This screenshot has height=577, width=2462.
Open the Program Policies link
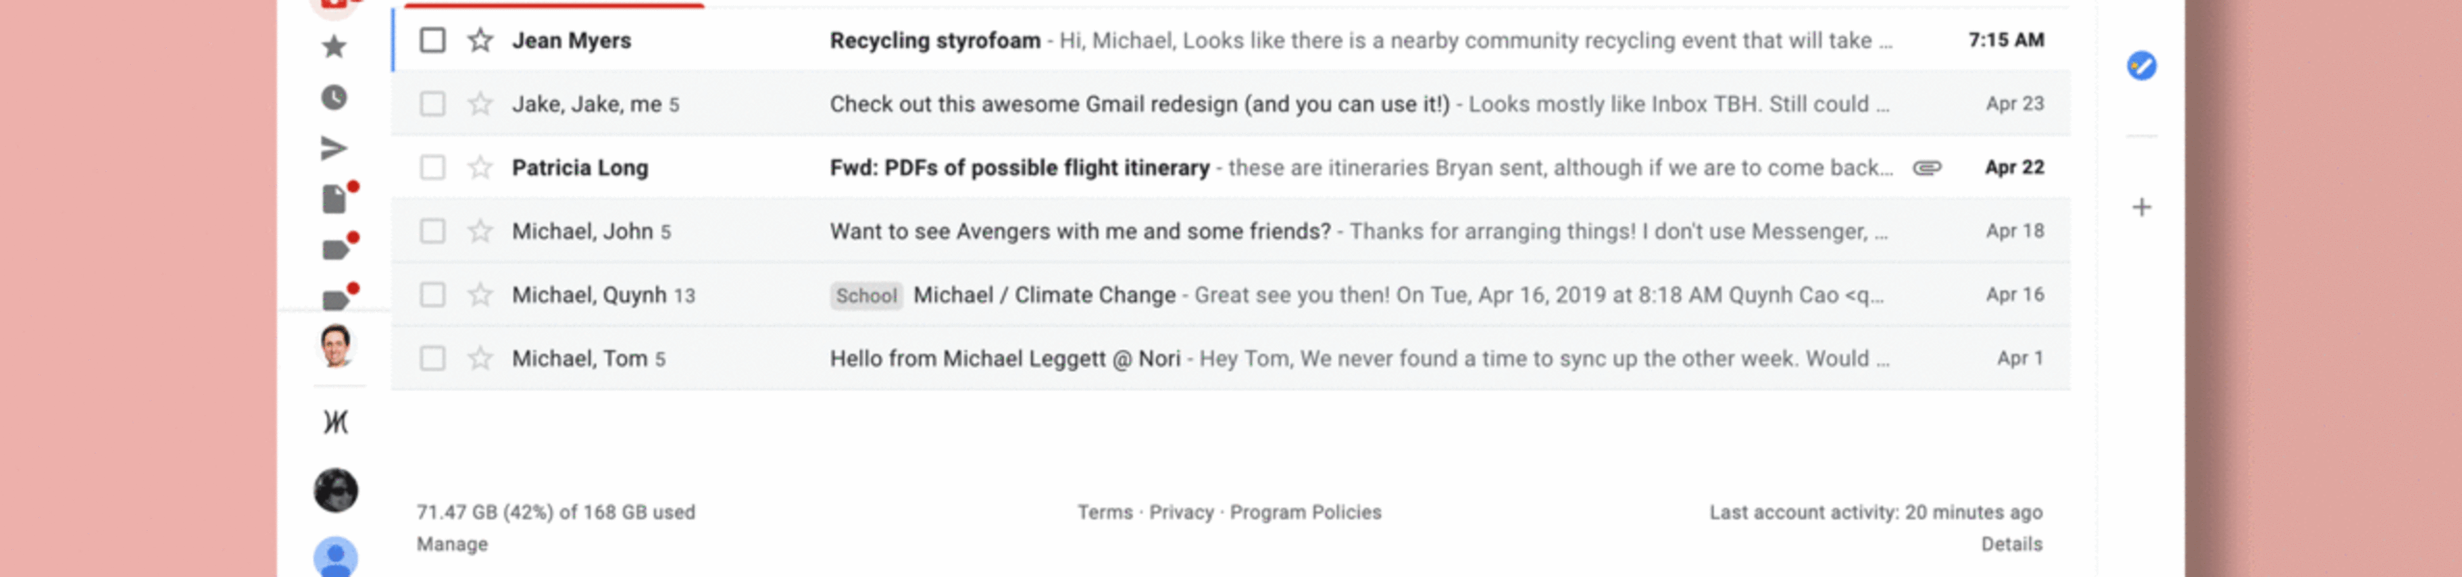click(1305, 512)
